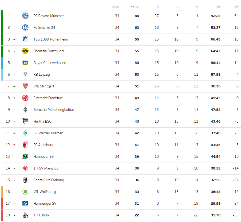Click the green up arrow beside Hoffenheim
The image size is (241, 222).
14,39
